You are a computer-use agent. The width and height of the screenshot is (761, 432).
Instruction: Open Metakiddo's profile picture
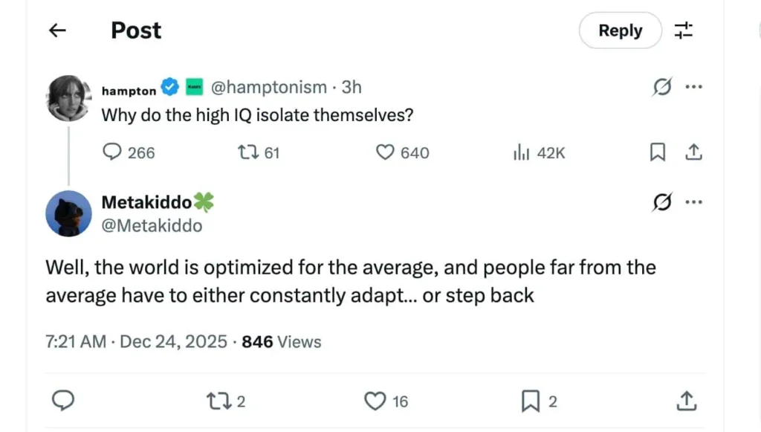pyautogui.click(x=68, y=213)
